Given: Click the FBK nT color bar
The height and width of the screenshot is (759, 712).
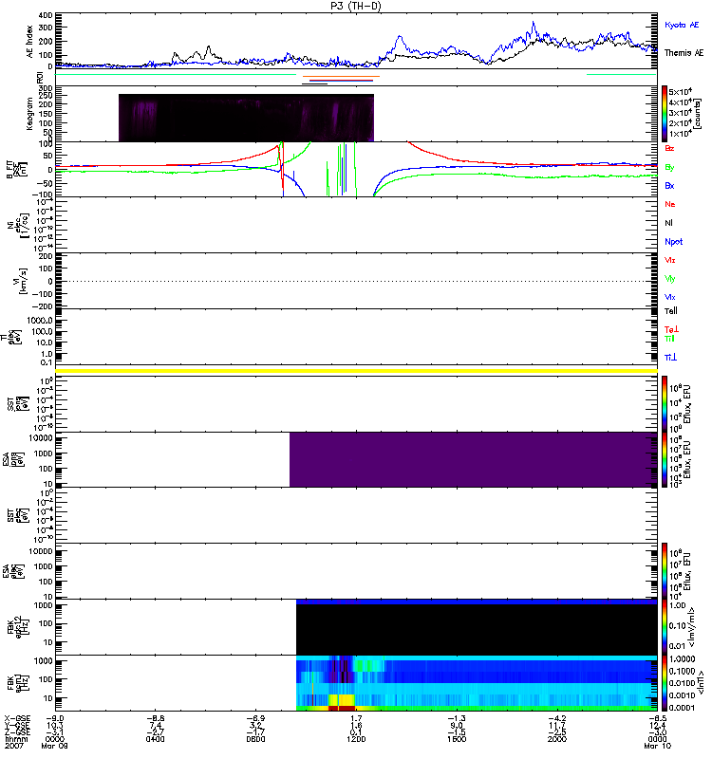Looking at the screenshot, I should click(665, 683).
